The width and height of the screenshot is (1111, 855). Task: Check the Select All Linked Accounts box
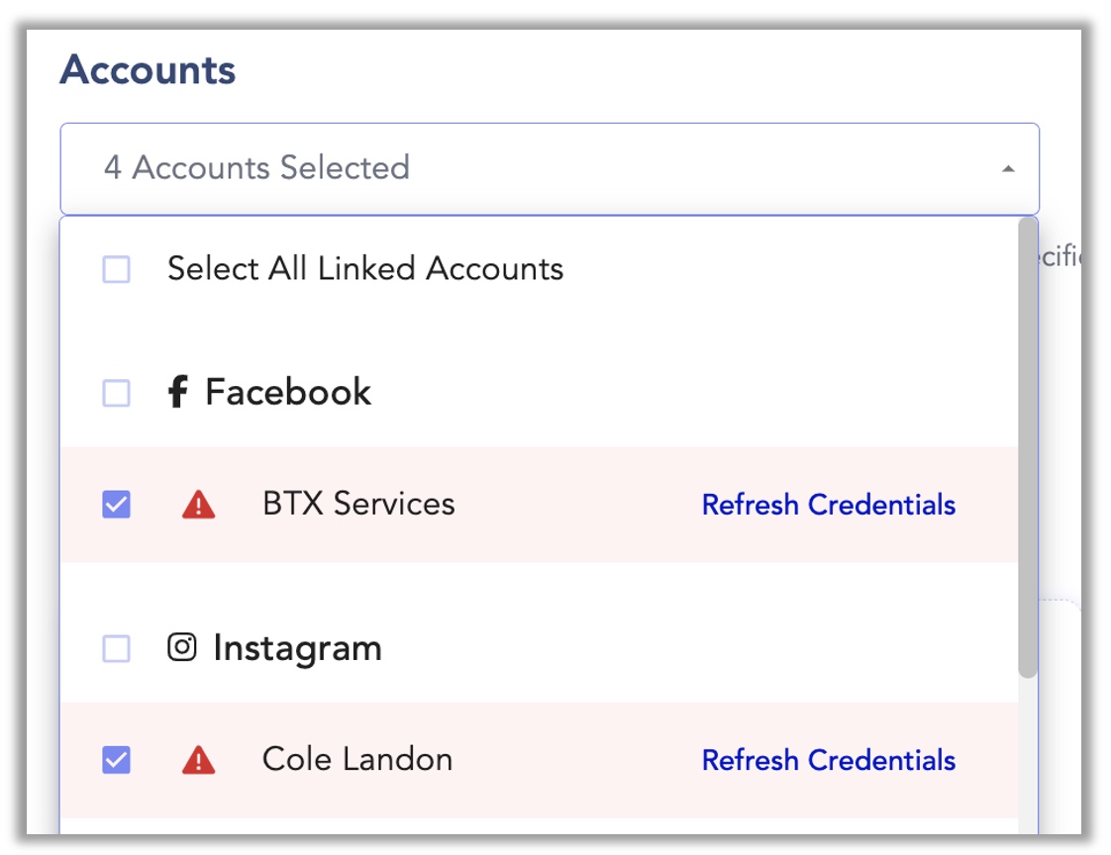(x=116, y=269)
